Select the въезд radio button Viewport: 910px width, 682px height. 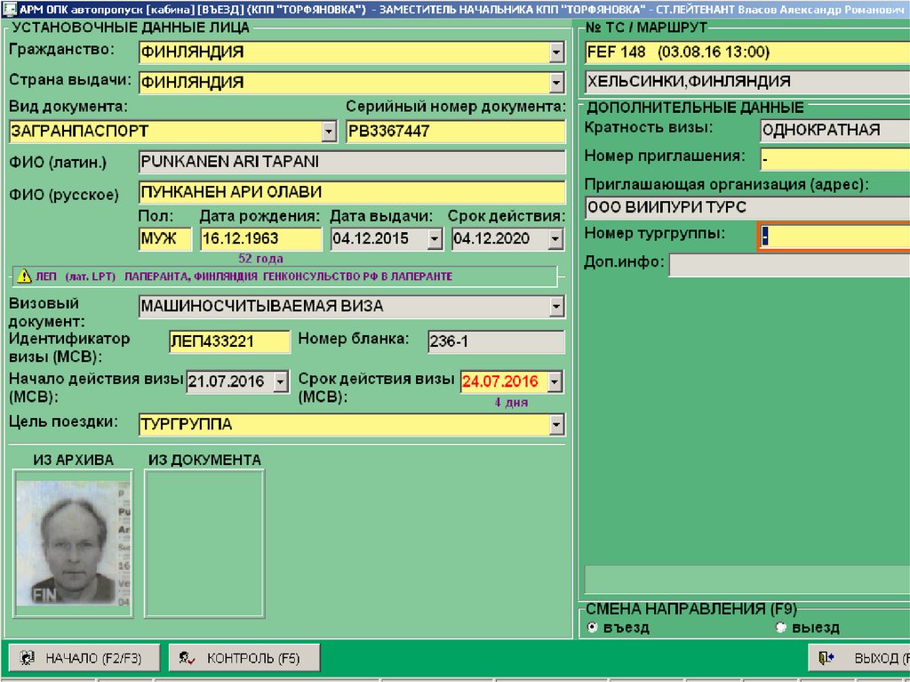592,628
